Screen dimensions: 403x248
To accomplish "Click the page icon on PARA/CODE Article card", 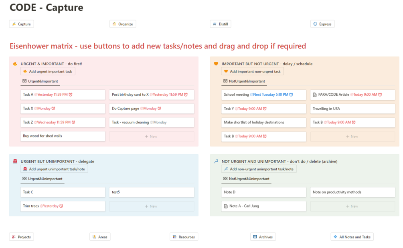I will coord(315,95).
